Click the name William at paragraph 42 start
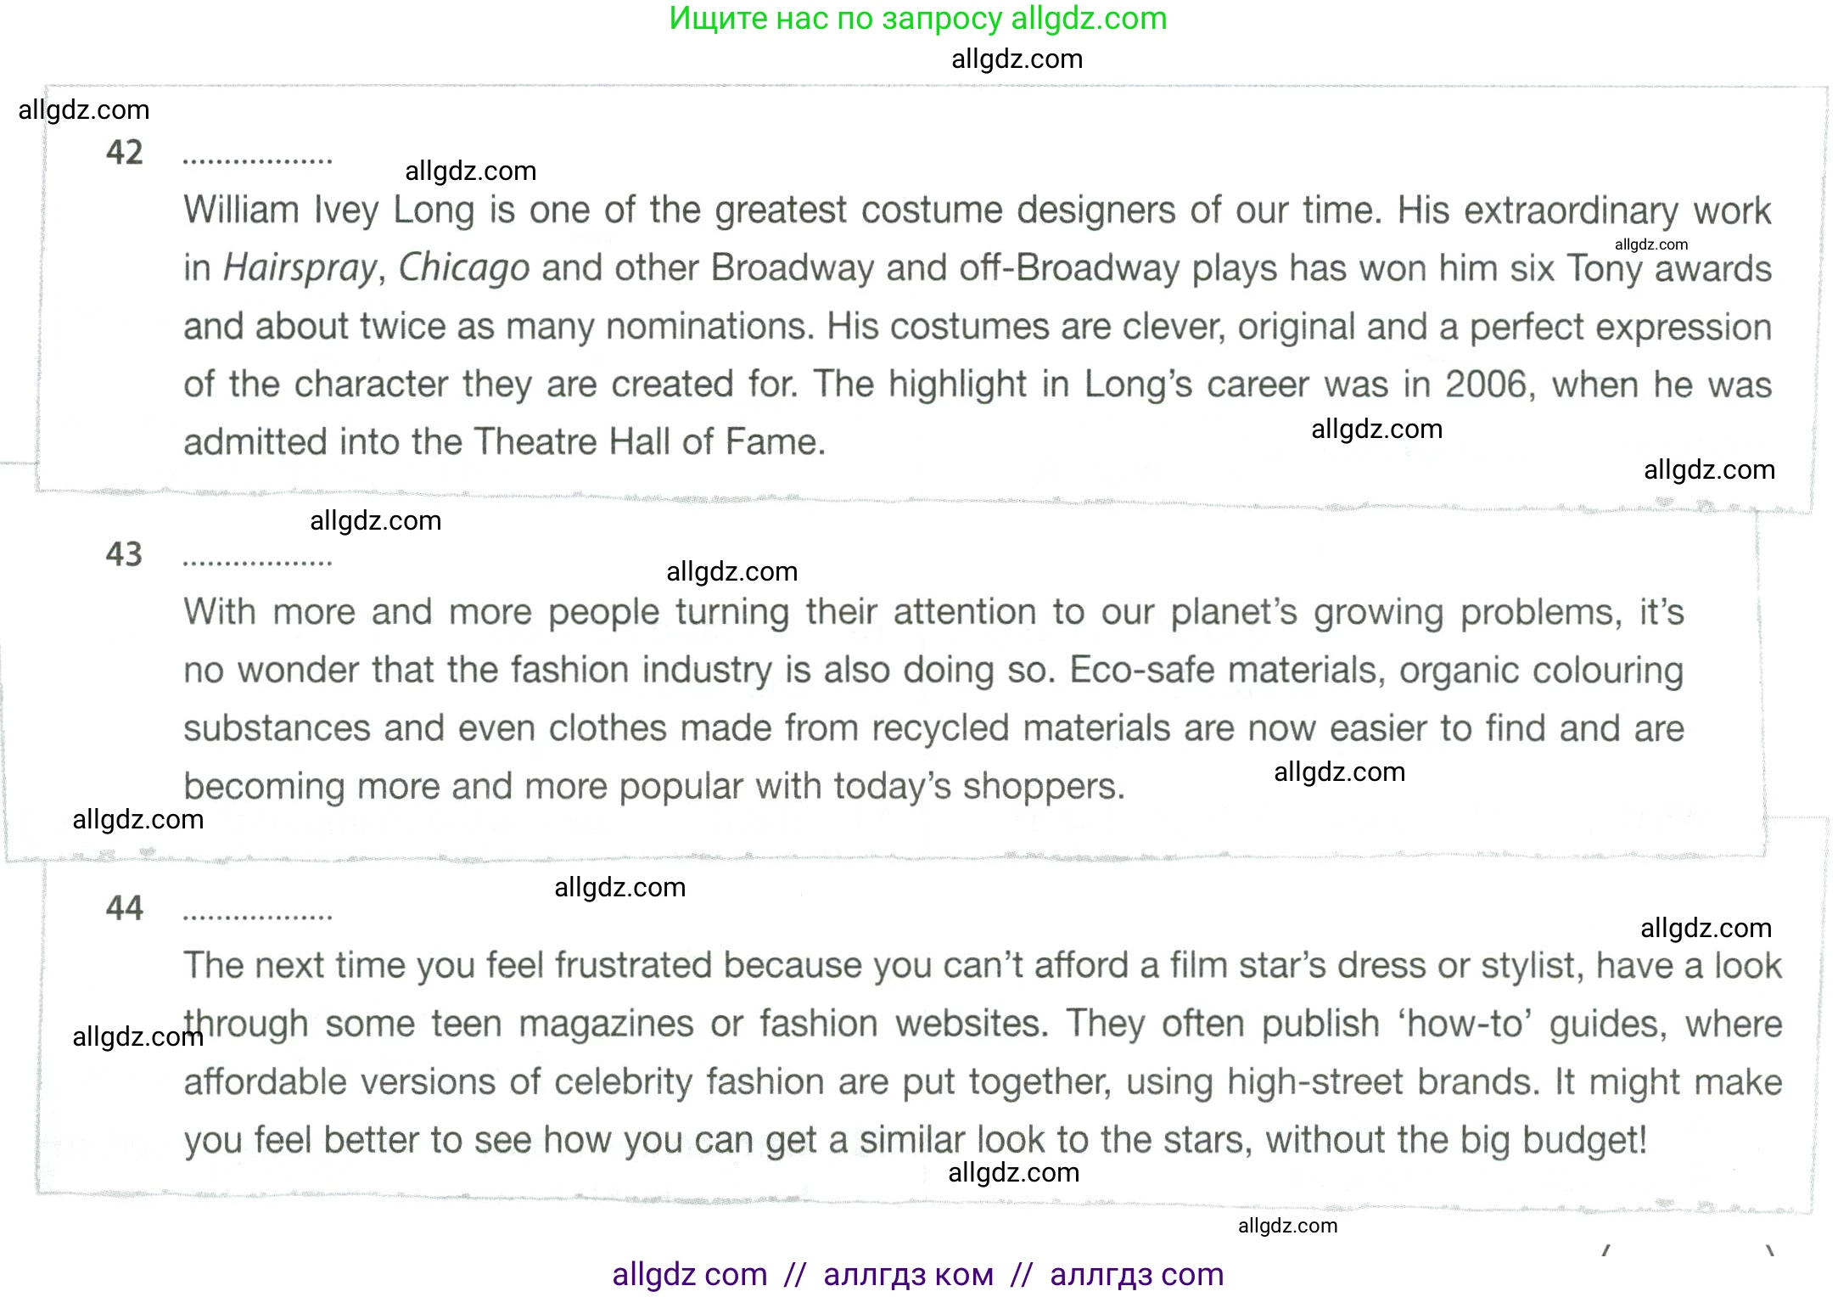The width and height of the screenshot is (1838, 1297). (241, 211)
